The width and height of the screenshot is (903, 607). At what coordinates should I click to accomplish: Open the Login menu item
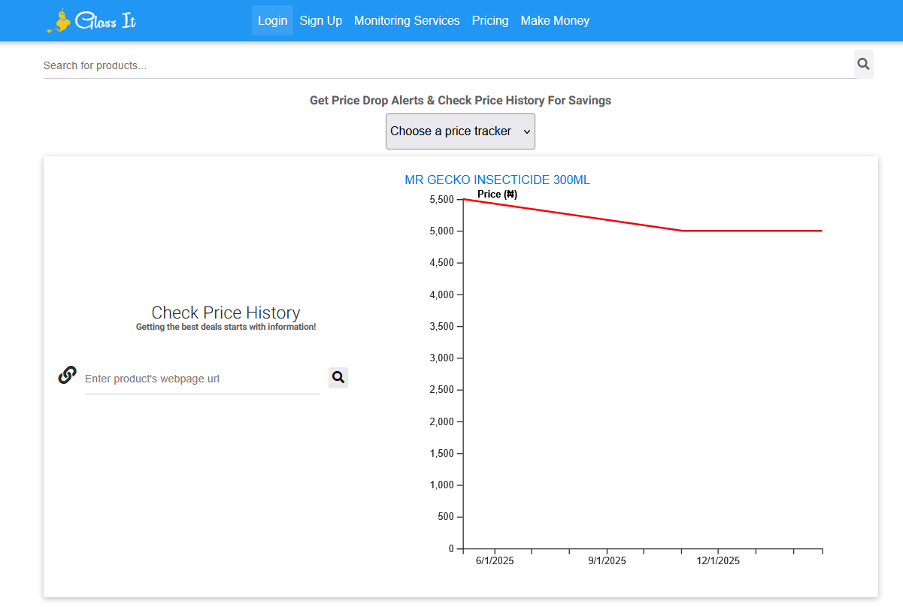[x=272, y=20]
